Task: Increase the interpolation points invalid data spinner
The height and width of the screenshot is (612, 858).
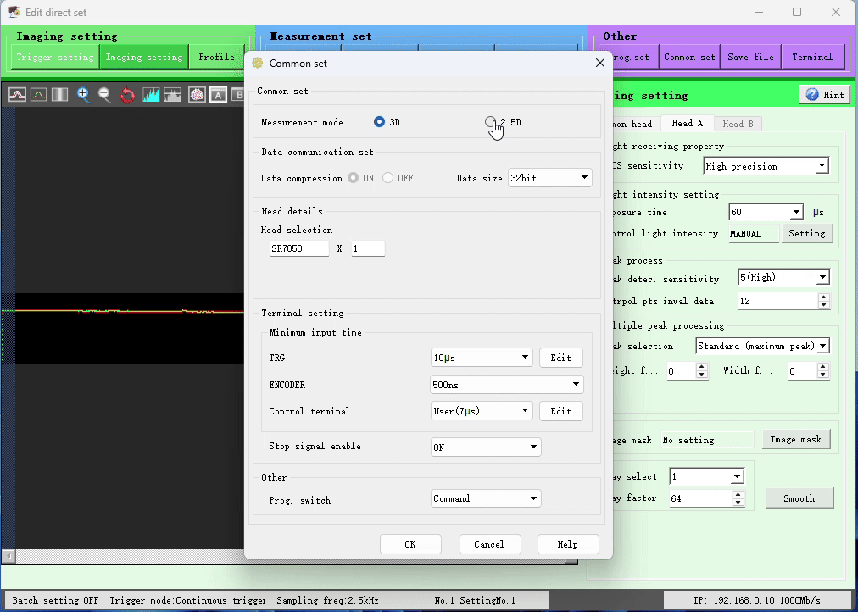Action: tap(823, 297)
